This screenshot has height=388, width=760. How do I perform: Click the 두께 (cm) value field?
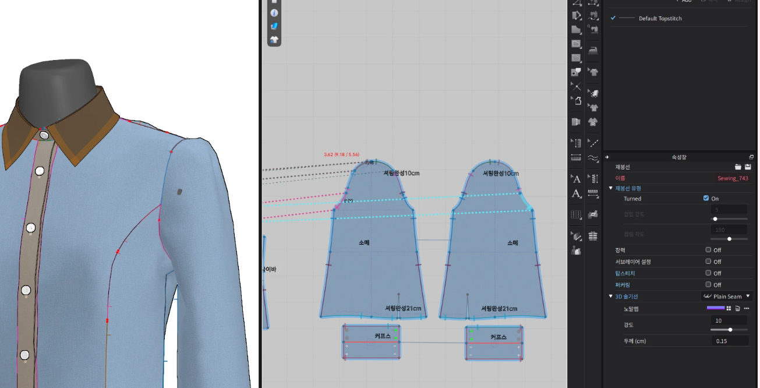(730, 341)
